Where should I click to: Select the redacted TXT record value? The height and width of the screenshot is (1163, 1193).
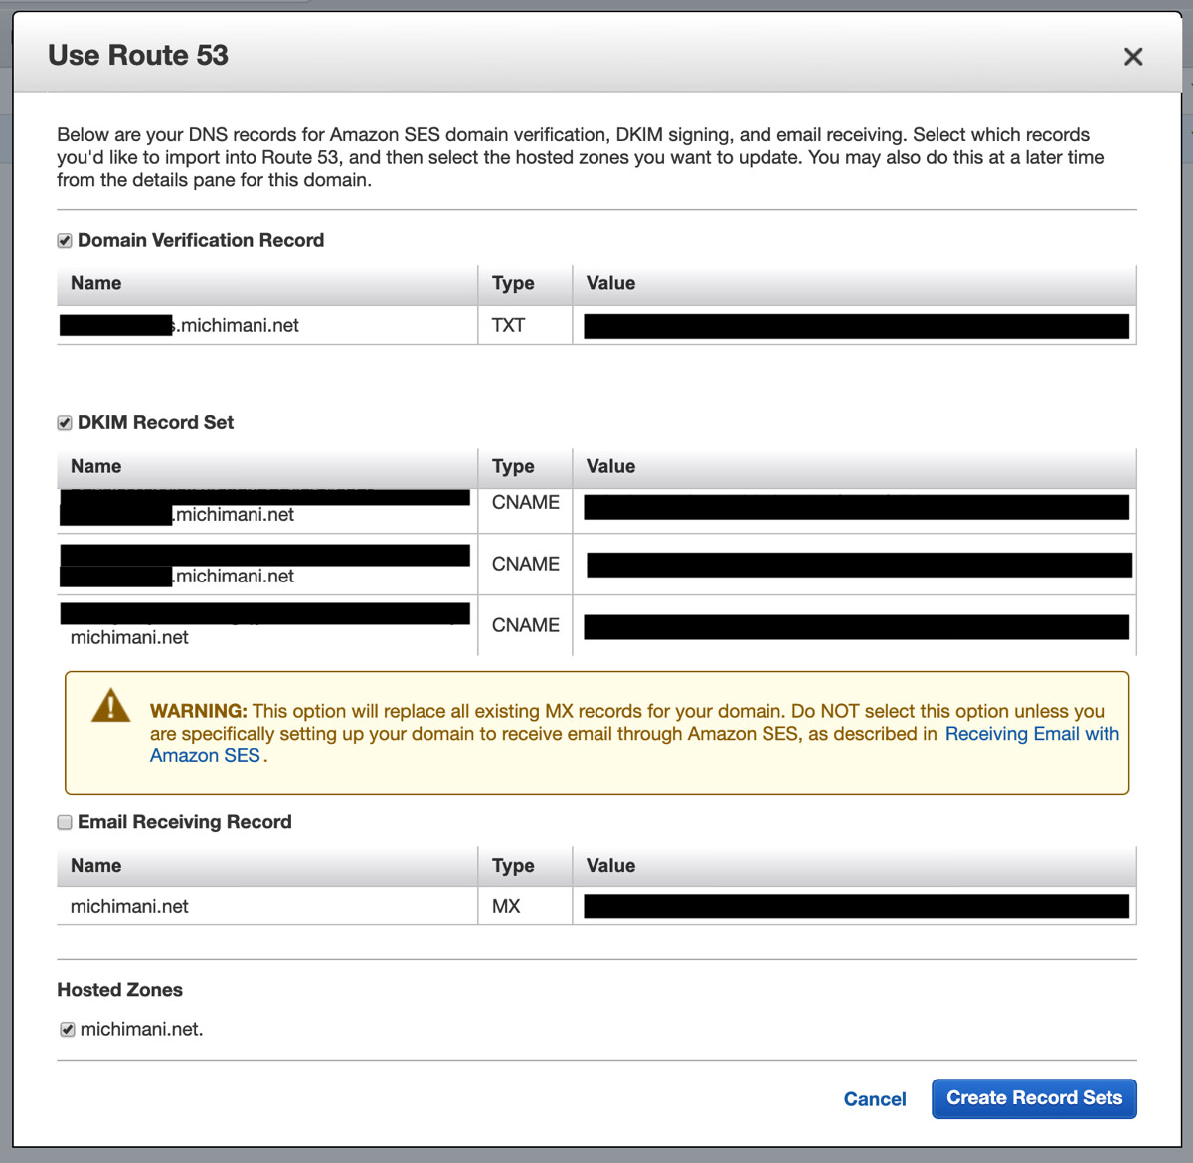[x=855, y=325]
